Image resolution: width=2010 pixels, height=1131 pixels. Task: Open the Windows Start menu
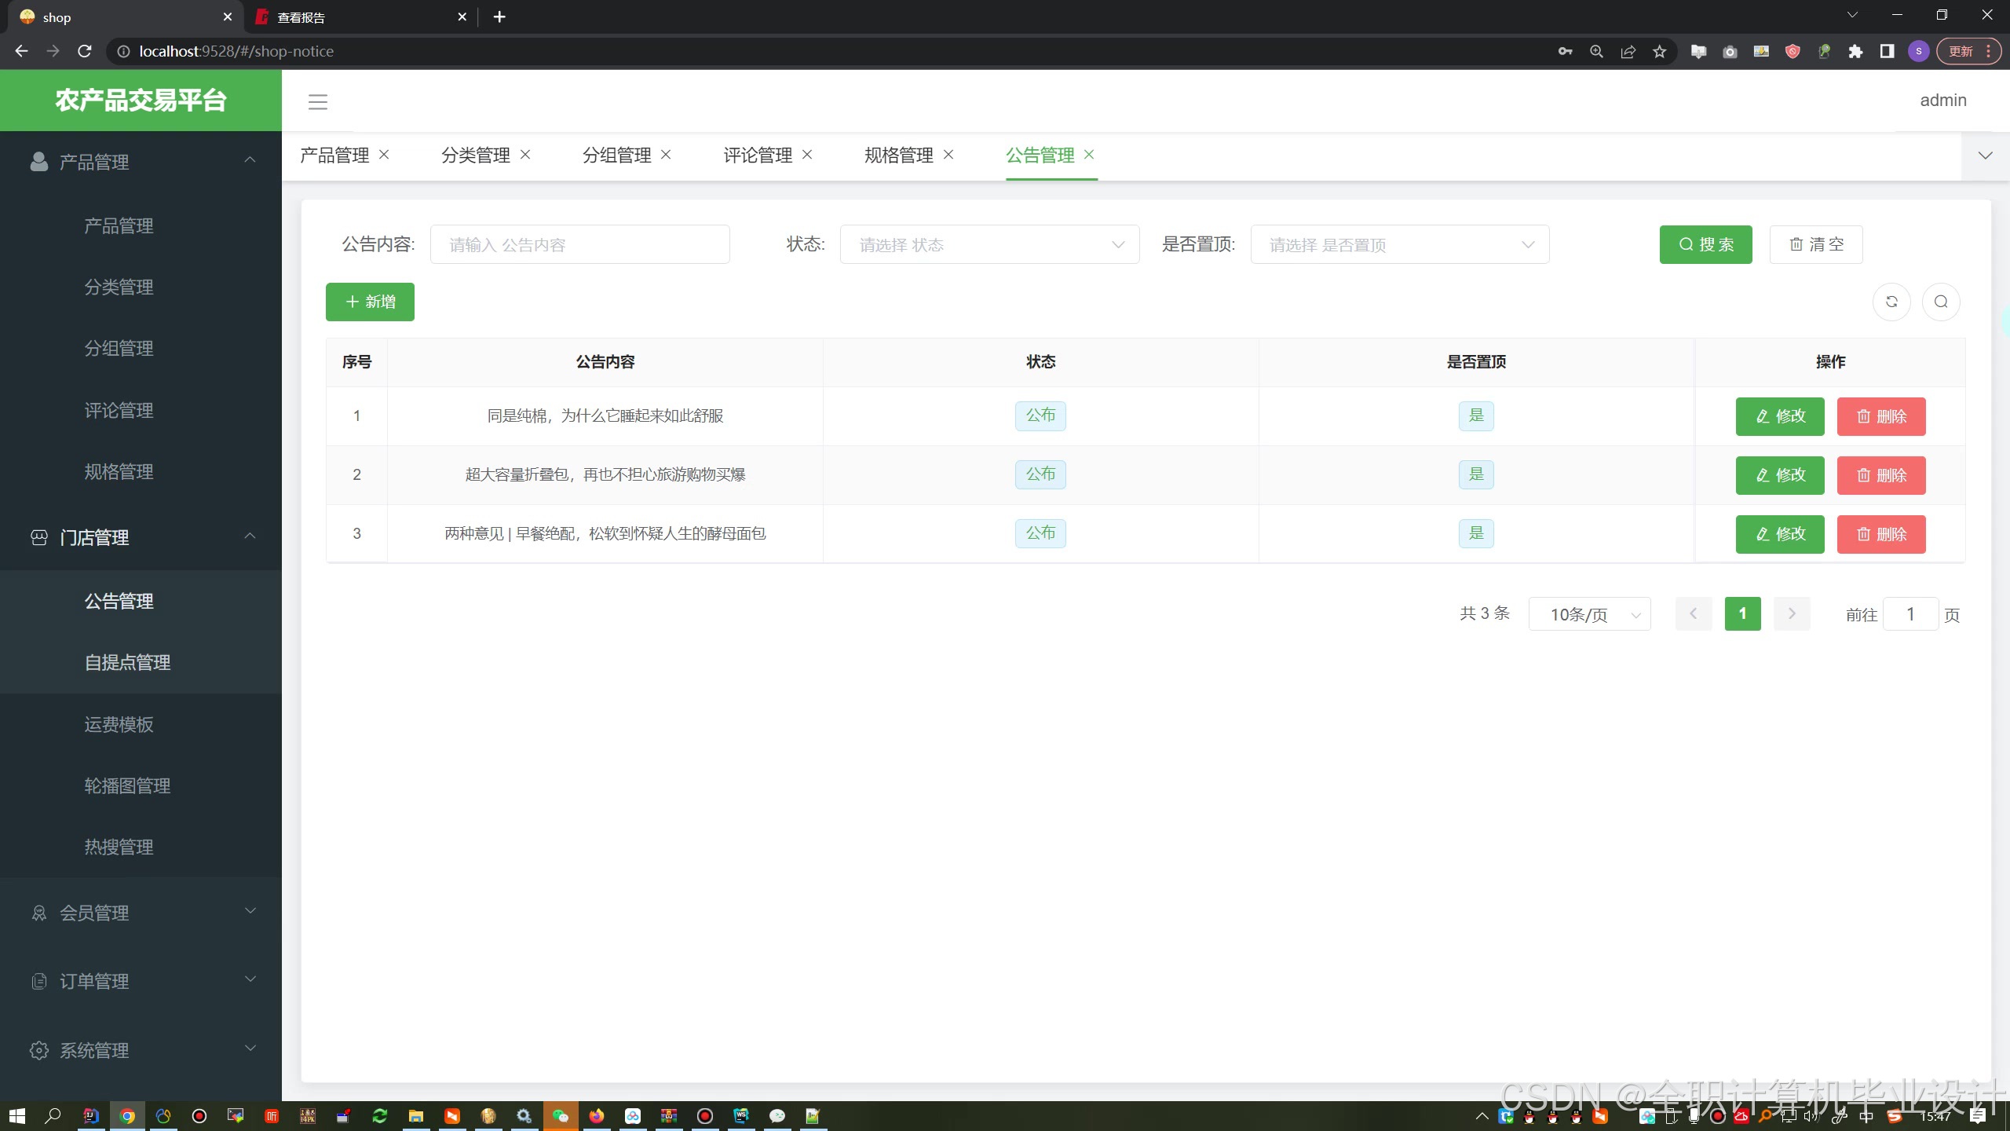pos(17,1115)
